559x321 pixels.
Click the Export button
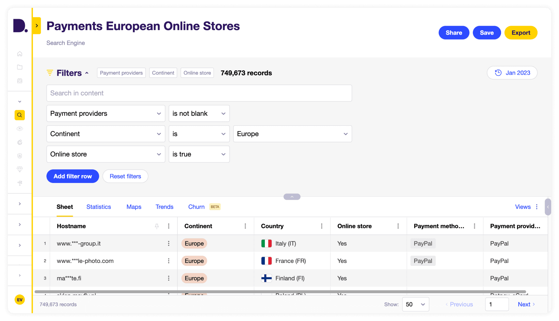520,33
